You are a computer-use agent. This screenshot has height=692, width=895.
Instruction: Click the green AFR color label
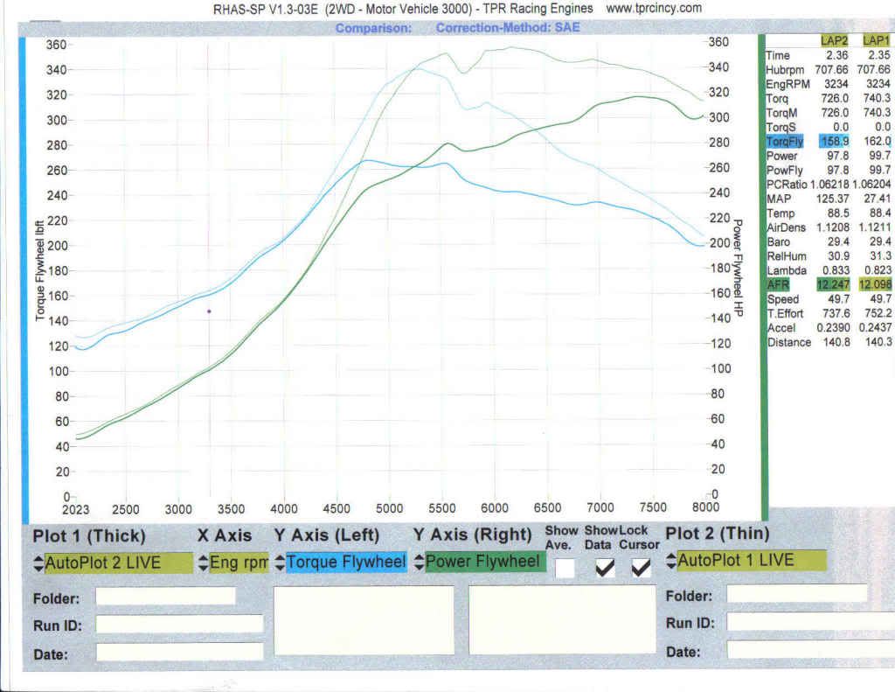[x=777, y=284]
